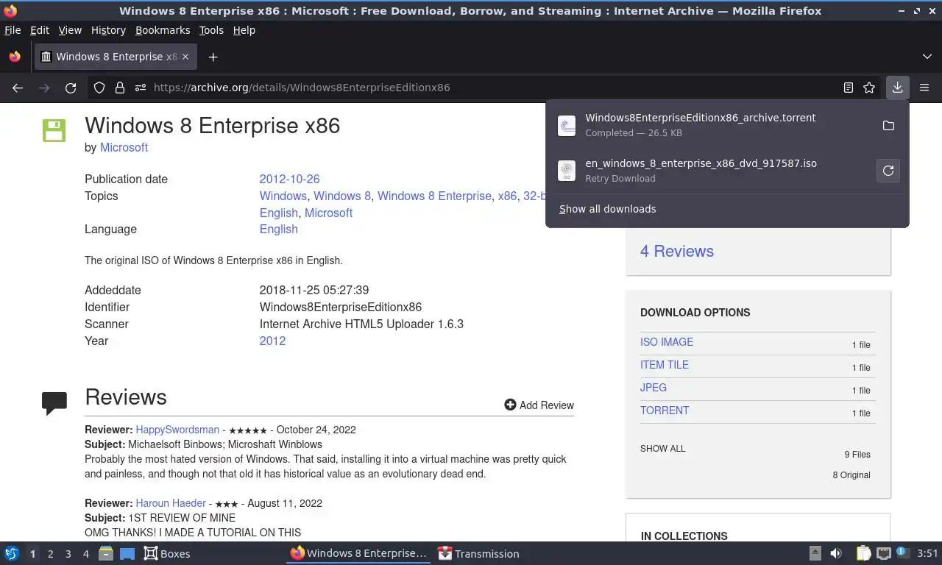Download the TORRENT option
This screenshot has width=942, height=565.
(665, 411)
